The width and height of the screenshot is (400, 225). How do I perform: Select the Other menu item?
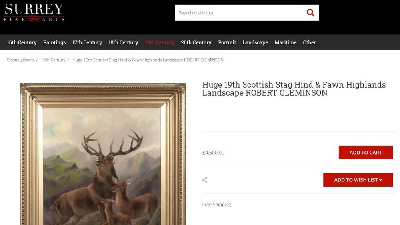(309, 42)
